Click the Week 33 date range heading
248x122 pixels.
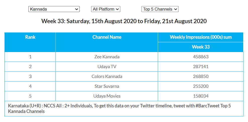124,21
